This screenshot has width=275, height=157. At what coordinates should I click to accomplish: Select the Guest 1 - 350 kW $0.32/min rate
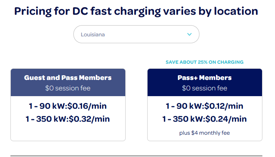pos(68,119)
